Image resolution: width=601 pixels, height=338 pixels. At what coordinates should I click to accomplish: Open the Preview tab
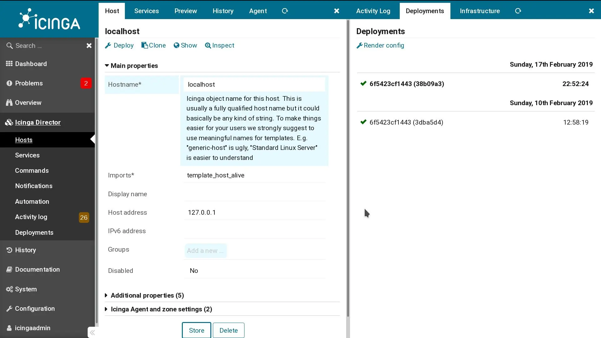pos(186,11)
